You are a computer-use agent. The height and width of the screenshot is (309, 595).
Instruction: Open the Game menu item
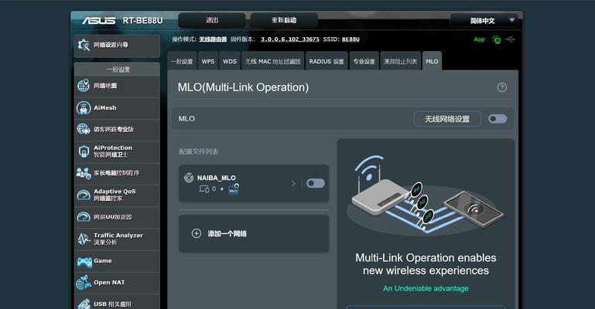[117, 261]
